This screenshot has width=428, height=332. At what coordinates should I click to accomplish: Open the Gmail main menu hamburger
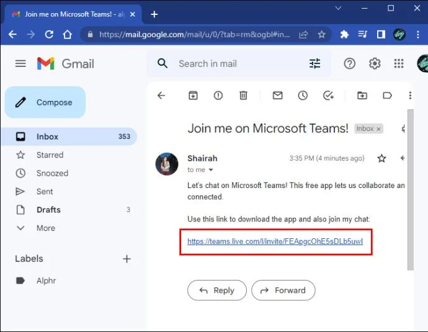tap(20, 64)
